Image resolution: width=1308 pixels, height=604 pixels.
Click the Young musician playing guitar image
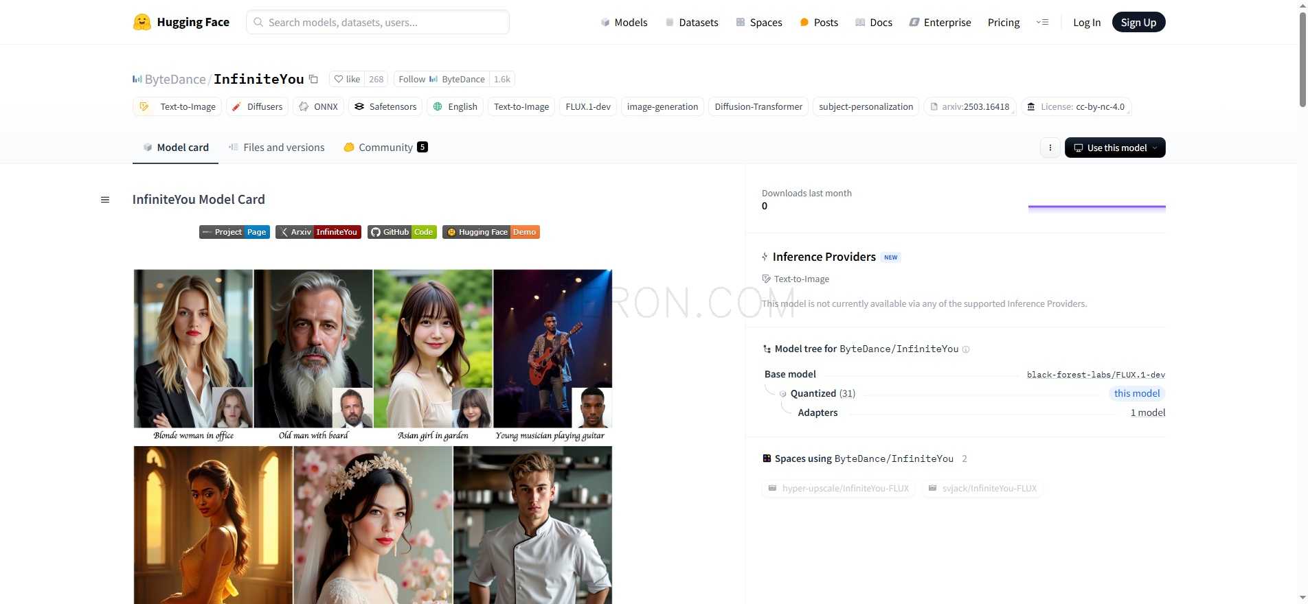click(x=552, y=349)
